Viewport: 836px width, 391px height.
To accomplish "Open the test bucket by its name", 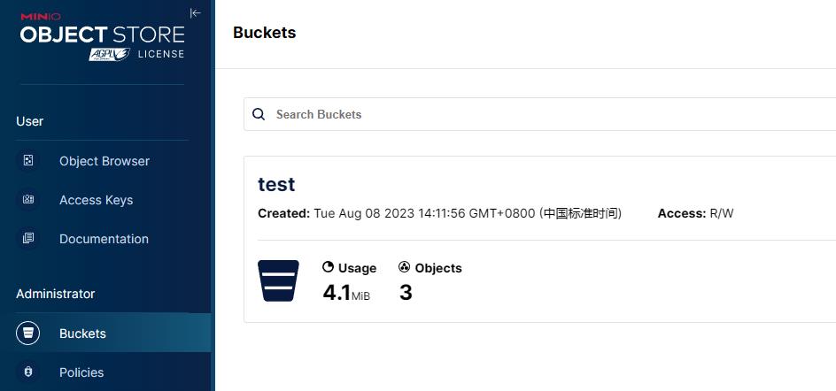I will click(276, 184).
